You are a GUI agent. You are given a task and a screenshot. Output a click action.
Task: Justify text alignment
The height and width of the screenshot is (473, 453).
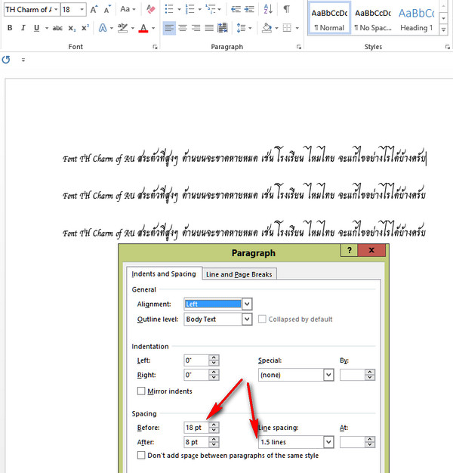click(209, 28)
